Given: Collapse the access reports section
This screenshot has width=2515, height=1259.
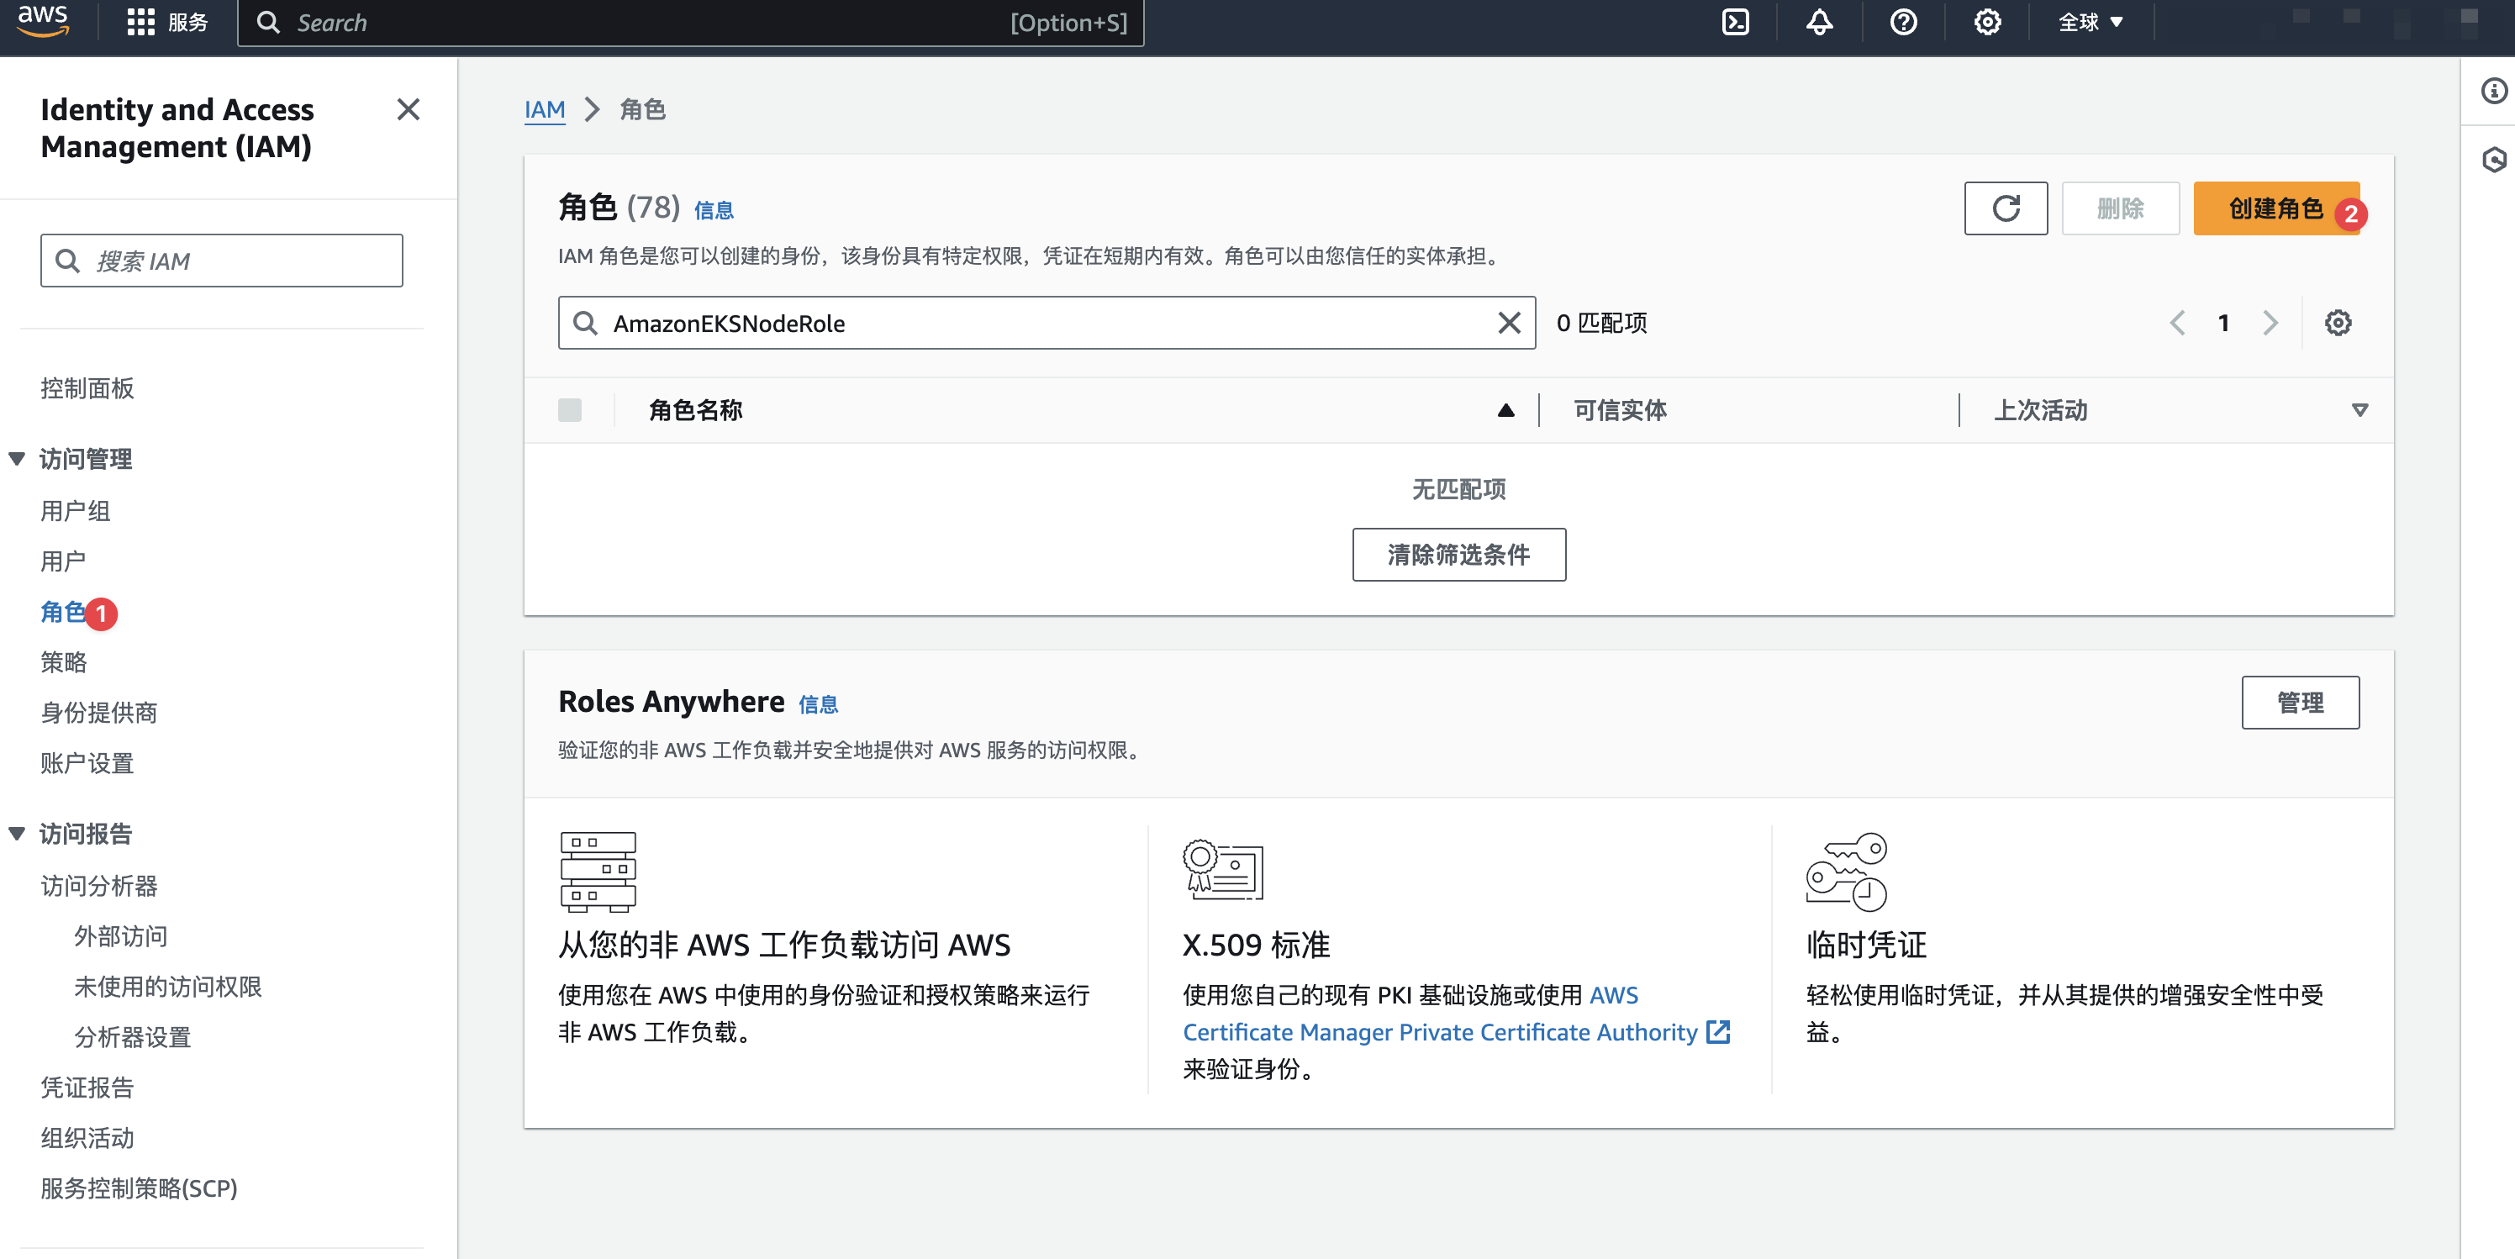Looking at the screenshot, I should [x=17, y=834].
